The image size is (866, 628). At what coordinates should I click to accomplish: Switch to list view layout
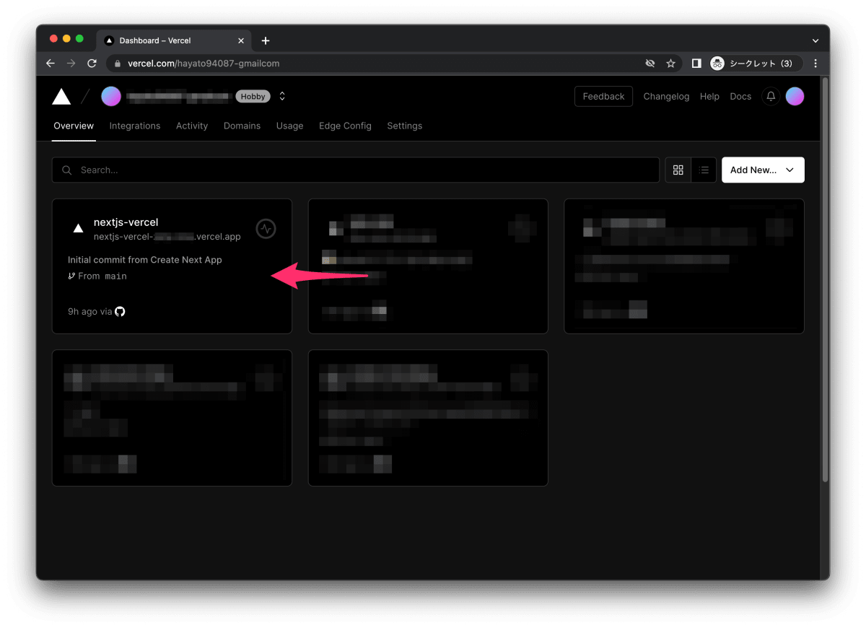pos(704,170)
